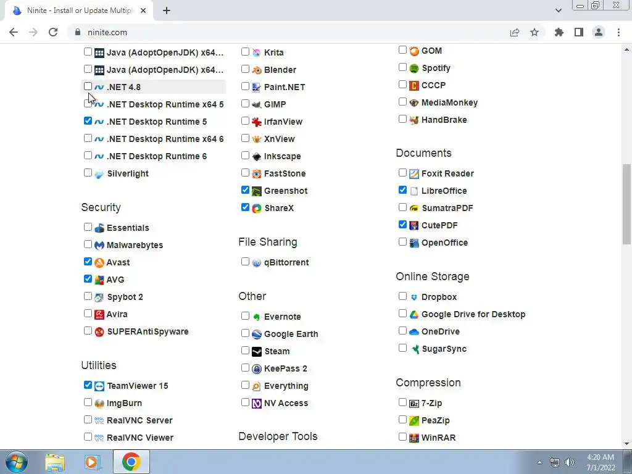Image resolution: width=632 pixels, height=474 pixels.
Task: Click the OneDrive cloud icon
Action: 414,331
